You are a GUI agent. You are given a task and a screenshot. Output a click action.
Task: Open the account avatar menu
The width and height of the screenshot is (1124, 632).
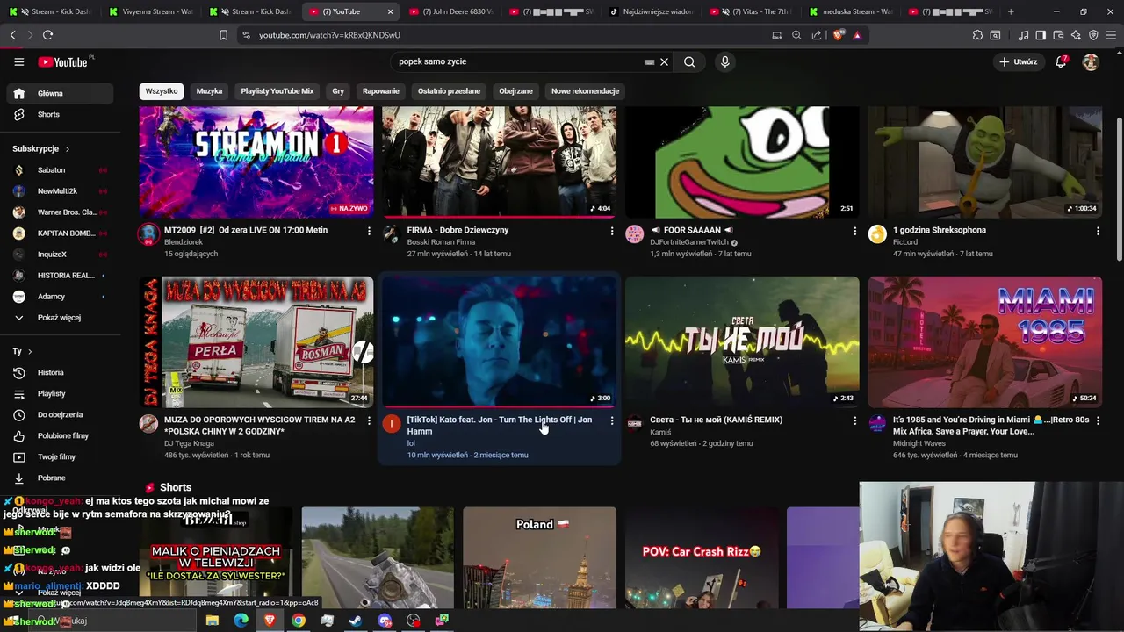[1091, 62]
